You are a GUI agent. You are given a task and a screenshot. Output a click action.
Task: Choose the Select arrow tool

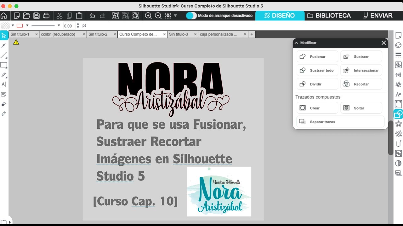pos(4,35)
